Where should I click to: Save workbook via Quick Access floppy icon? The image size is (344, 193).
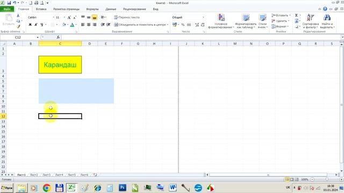pos(9,3)
